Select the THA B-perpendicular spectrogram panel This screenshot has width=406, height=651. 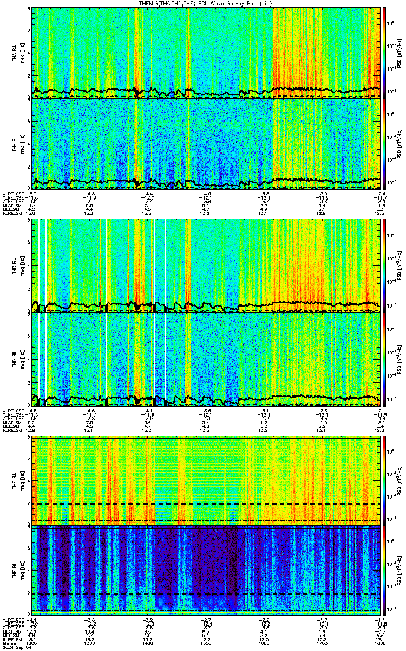206,53
